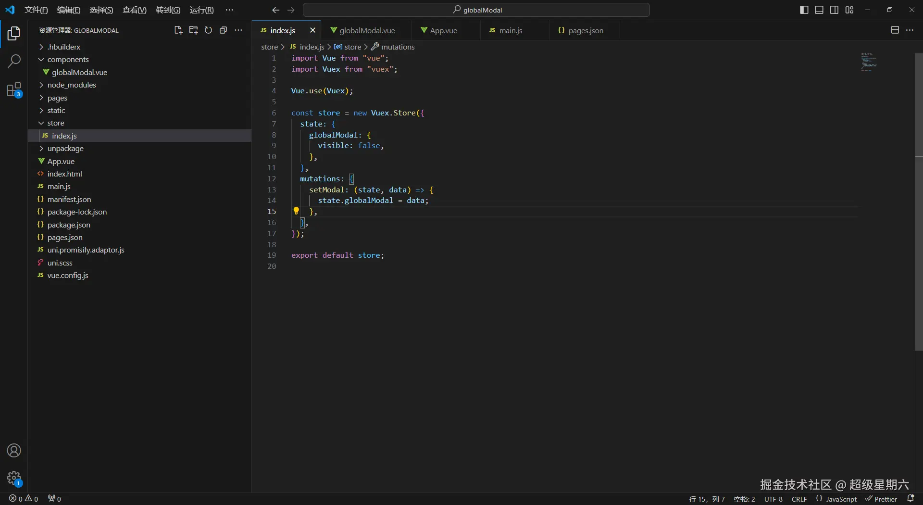Click the Prettier status bar button
923x505 pixels.
881,499
